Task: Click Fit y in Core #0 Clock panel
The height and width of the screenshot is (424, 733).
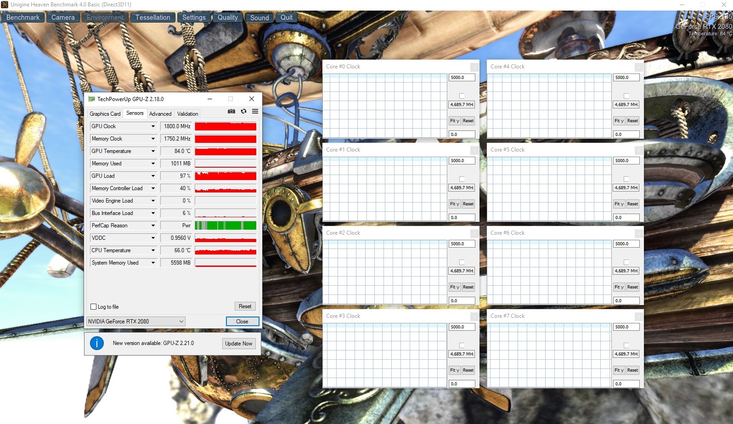Action: pos(455,121)
